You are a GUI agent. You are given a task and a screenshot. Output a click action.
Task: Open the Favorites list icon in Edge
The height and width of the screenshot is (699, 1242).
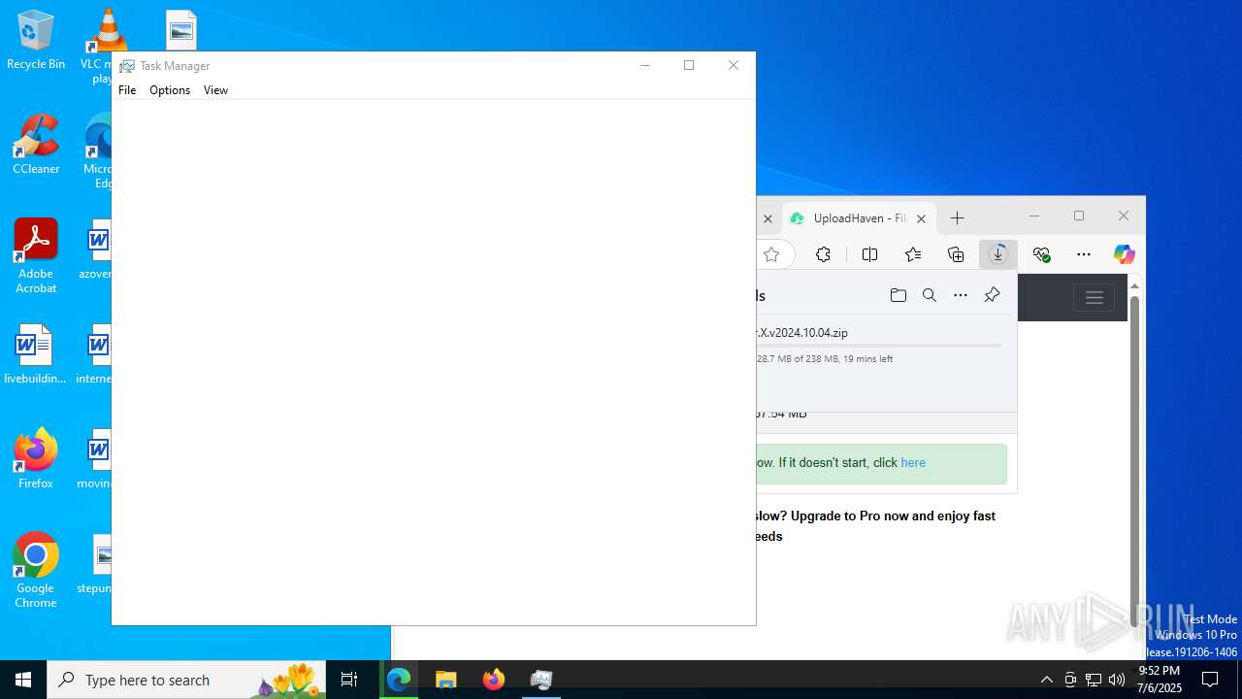[x=913, y=254]
